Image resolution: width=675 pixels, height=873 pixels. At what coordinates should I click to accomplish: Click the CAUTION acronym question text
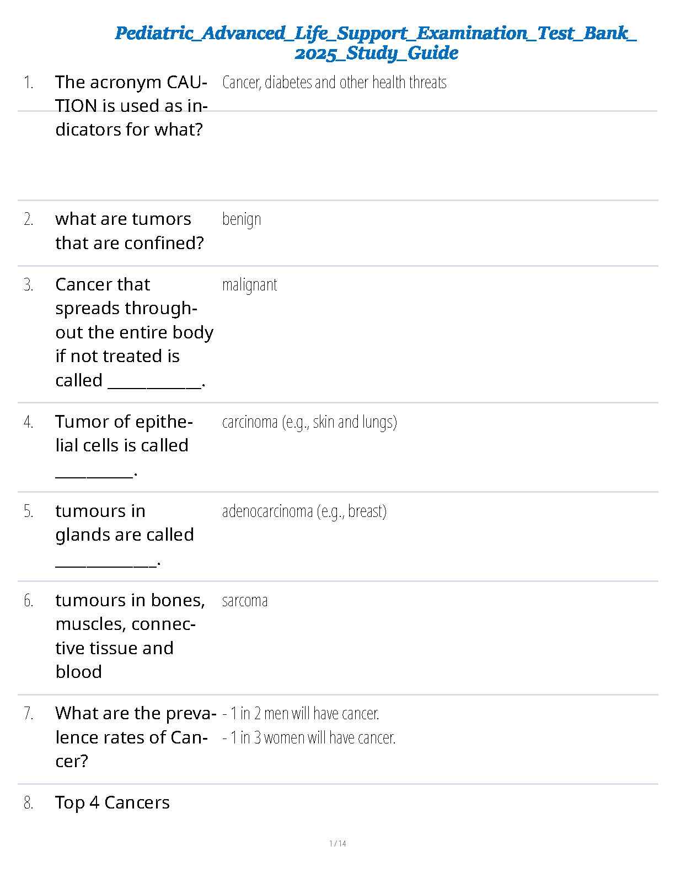pyautogui.click(x=131, y=106)
